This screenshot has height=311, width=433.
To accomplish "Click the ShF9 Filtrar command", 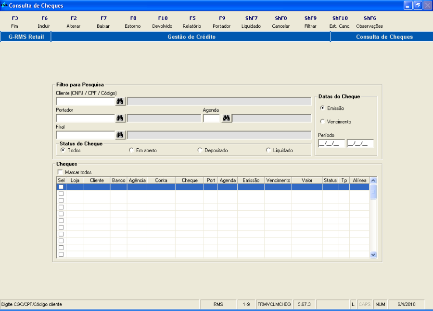I will [310, 22].
